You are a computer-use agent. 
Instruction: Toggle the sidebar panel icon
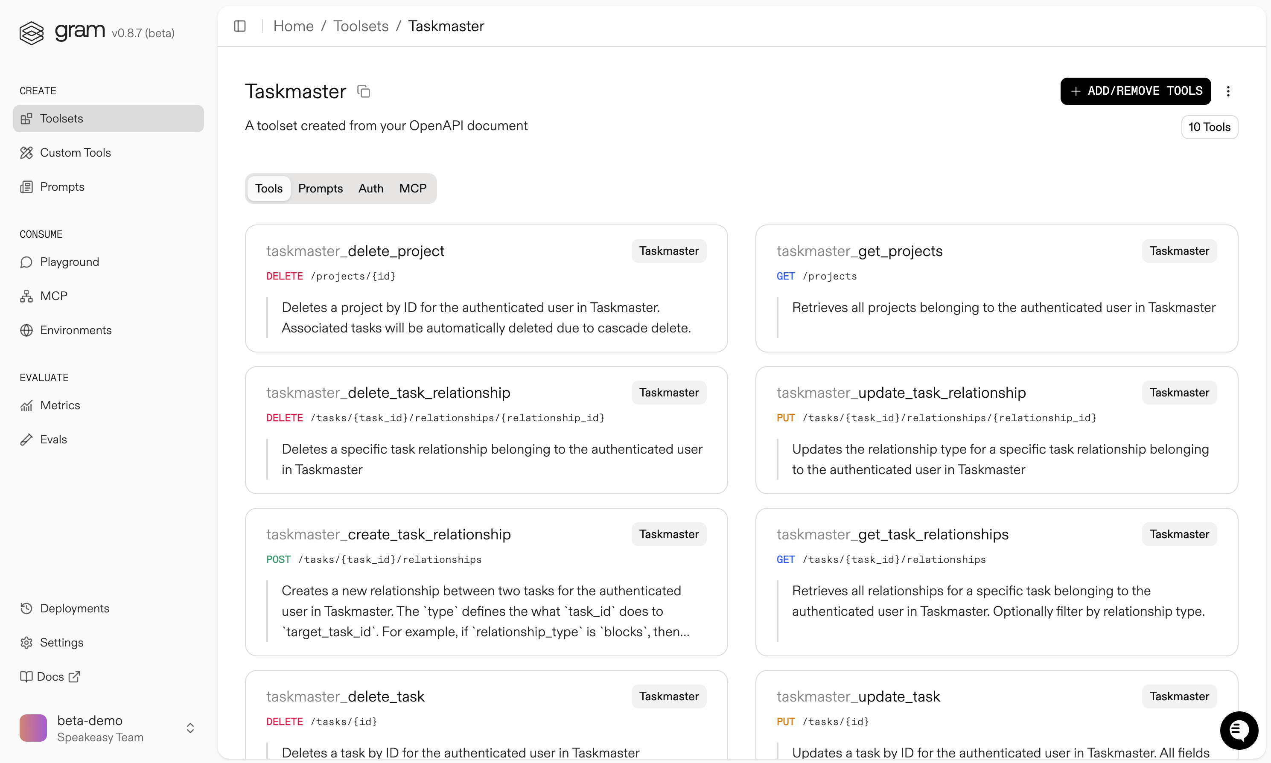tap(239, 26)
